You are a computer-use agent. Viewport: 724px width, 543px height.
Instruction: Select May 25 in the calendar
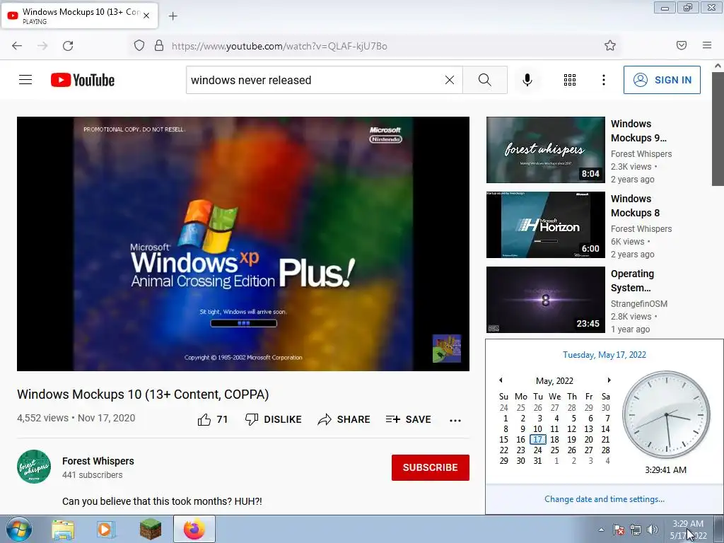(554, 450)
